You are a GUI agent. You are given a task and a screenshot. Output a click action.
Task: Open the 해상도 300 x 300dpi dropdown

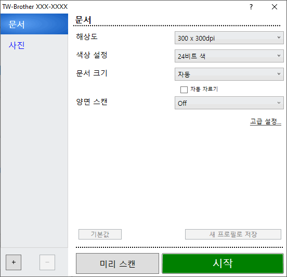pyautogui.click(x=229, y=38)
